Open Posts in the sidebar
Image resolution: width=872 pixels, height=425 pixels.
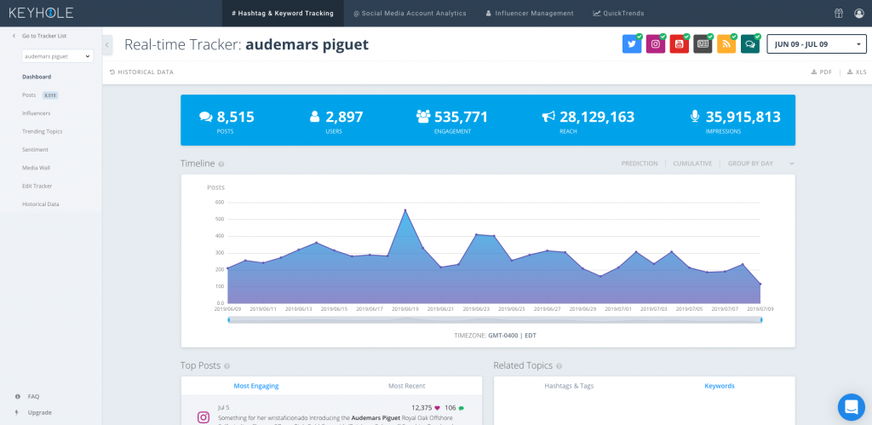(29, 95)
